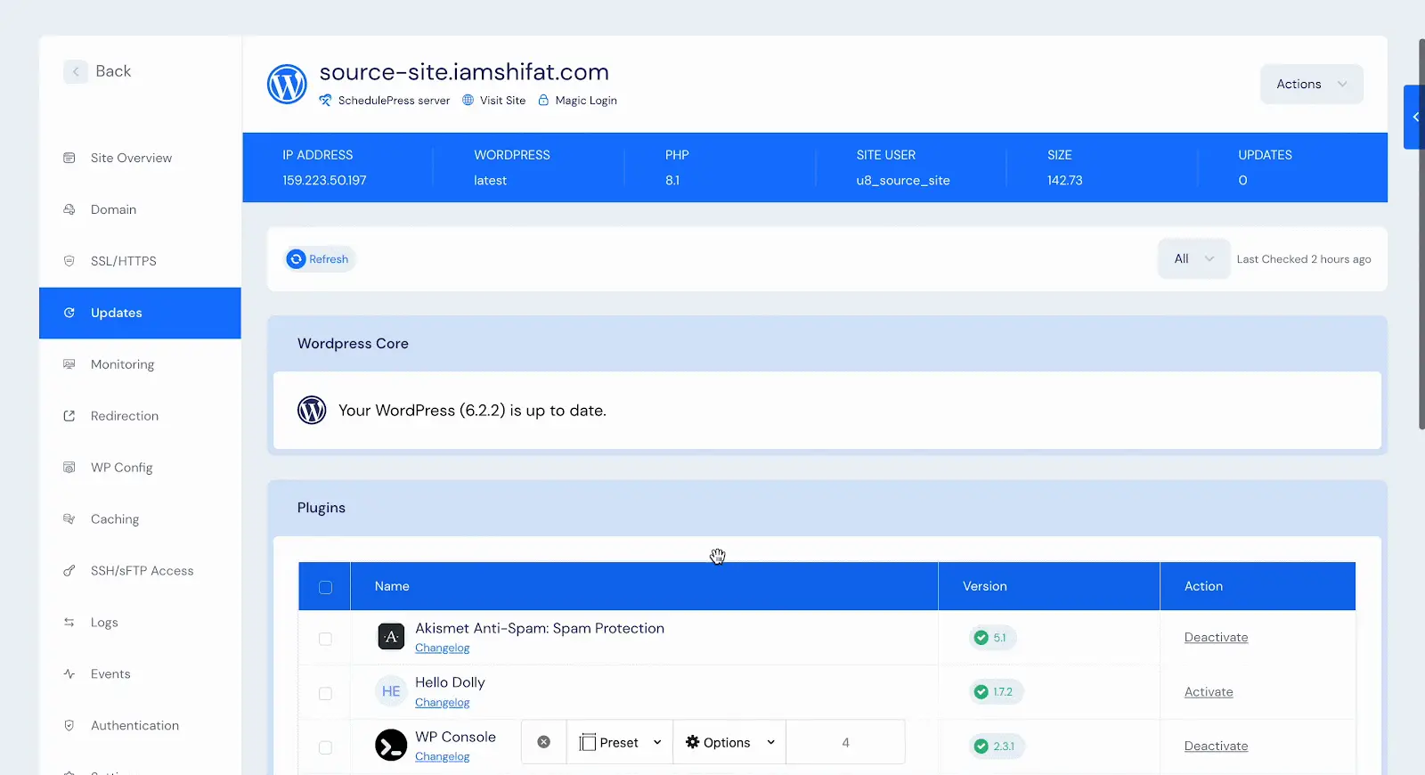Open the Akismet Changelog link
The width and height of the screenshot is (1425, 775).
(442, 649)
